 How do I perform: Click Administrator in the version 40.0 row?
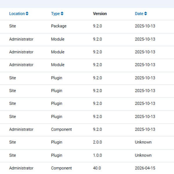pos(21,168)
